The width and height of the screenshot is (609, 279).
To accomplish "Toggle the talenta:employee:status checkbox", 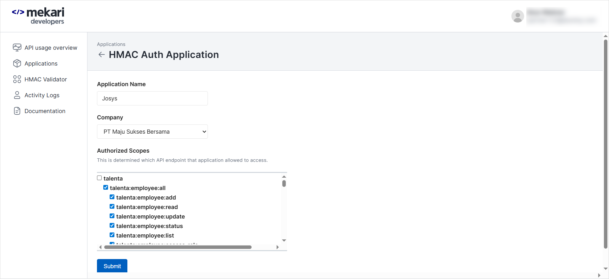I will (x=112, y=225).
